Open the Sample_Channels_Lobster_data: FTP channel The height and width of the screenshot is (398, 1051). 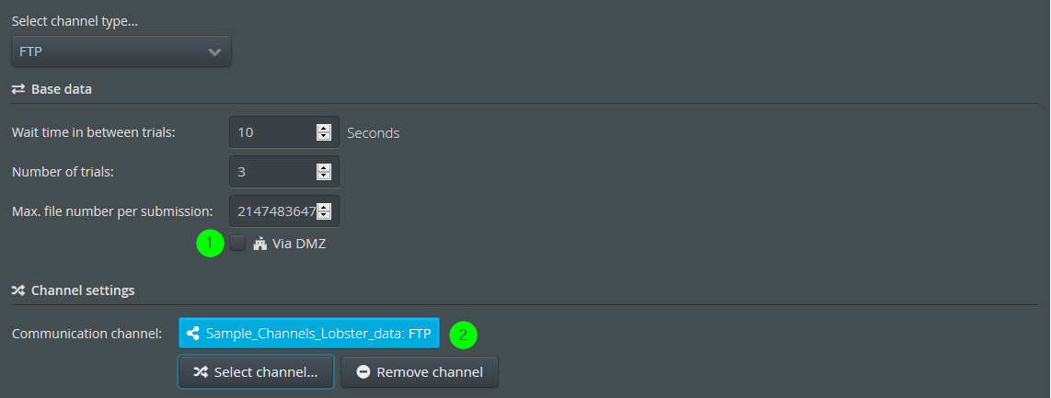(309, 333)
